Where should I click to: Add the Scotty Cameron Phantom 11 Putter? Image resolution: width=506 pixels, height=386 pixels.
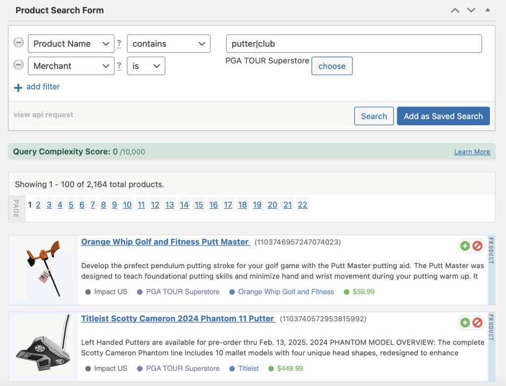tap(465, 323)
